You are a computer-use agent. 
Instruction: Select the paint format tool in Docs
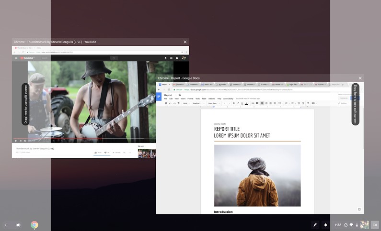click(179, 103)
